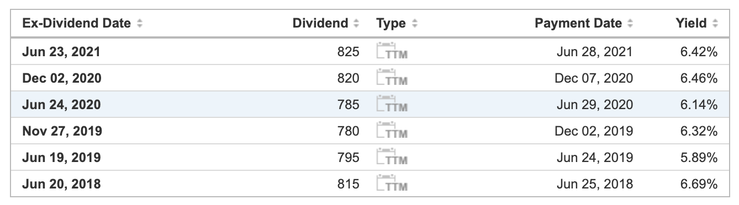Click the Ex-Dividend Date header label
739x205 pixels.
pos(77,24)
